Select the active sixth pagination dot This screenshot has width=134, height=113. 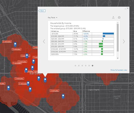pyautogui.click(x=92, y=66)
